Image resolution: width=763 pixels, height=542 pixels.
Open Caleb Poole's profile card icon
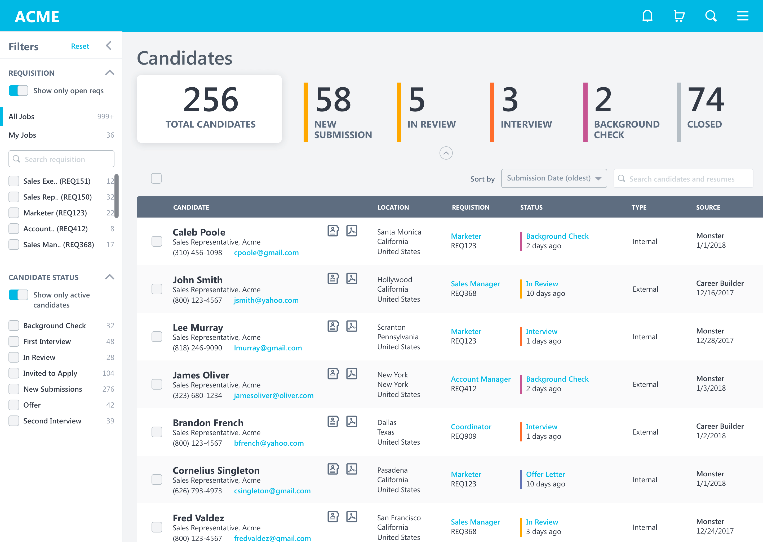(x=333, y=231)
